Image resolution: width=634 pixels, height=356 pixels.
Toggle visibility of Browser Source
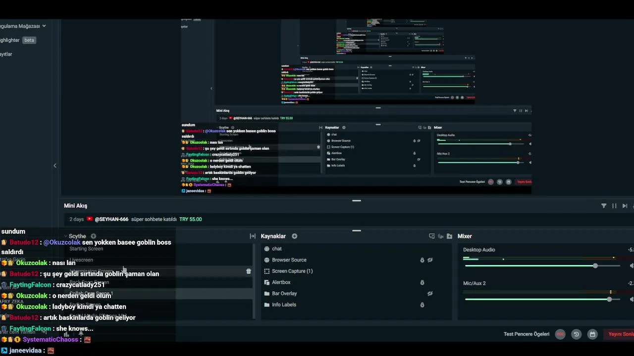point(430,260)
